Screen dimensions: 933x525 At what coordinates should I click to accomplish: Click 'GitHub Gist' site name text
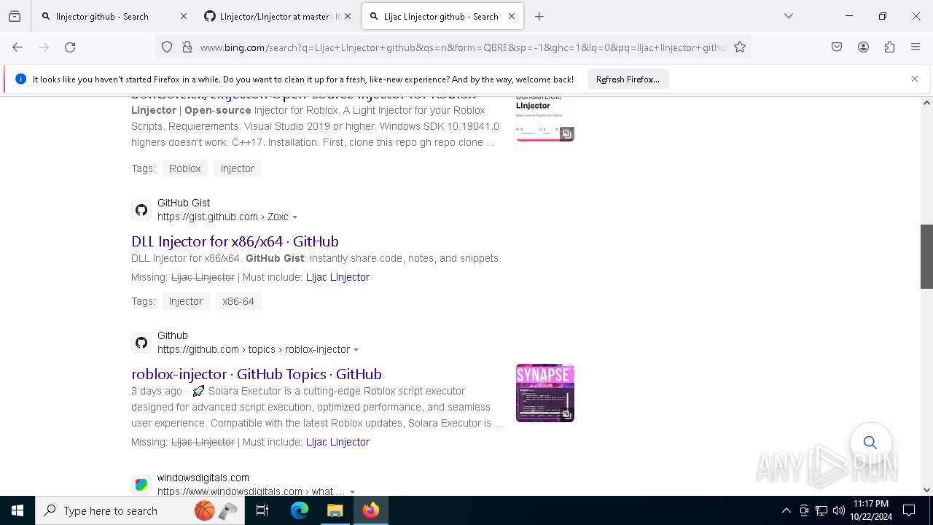point(184,203)
